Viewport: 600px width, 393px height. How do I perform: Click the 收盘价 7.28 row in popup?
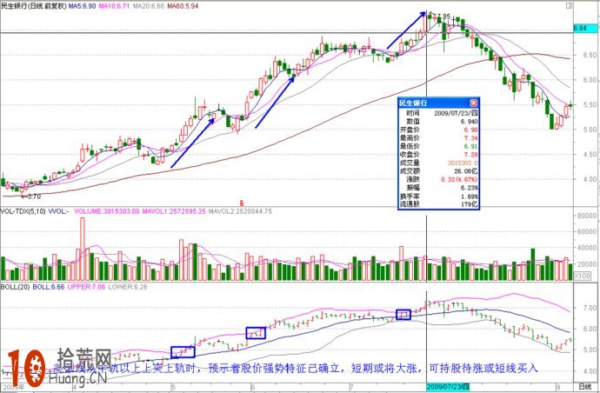(x=438, y=155)
